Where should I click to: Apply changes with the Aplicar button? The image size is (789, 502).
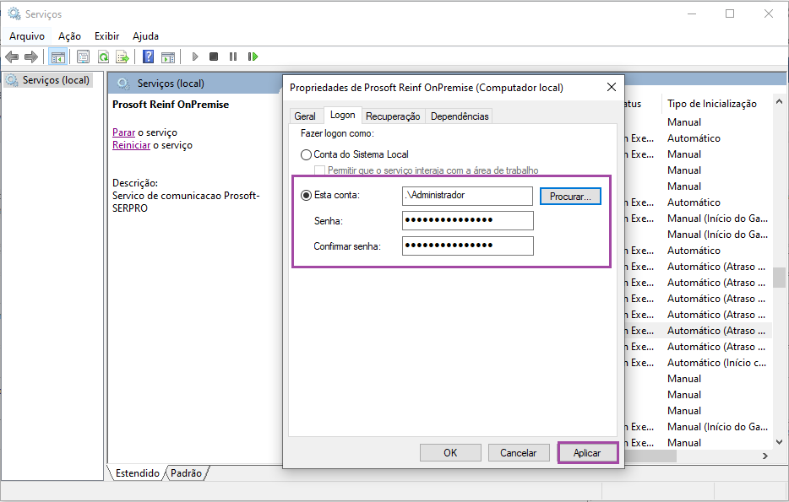tap(587, 453)
